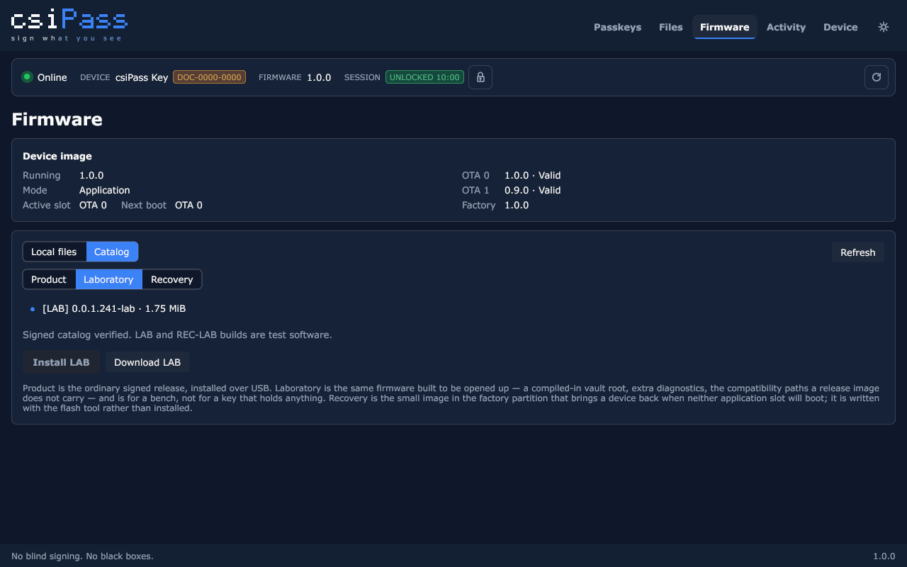Click the circular refresh status icon
907x567 pixels.
877,77
